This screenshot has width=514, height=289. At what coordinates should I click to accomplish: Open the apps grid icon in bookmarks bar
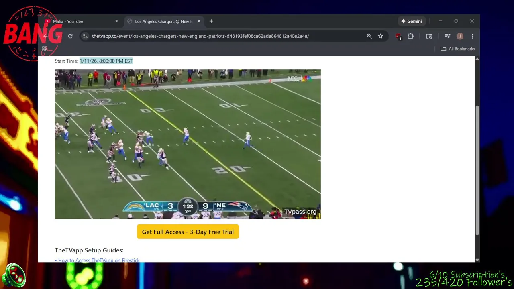pos(45,49)
